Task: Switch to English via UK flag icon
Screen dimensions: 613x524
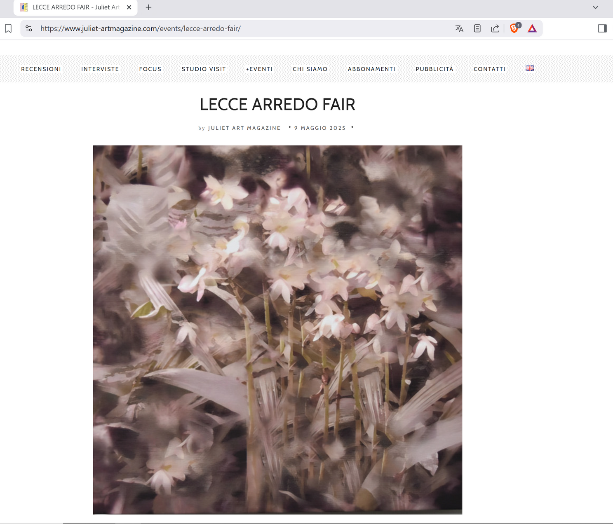Action: [530, 68]
